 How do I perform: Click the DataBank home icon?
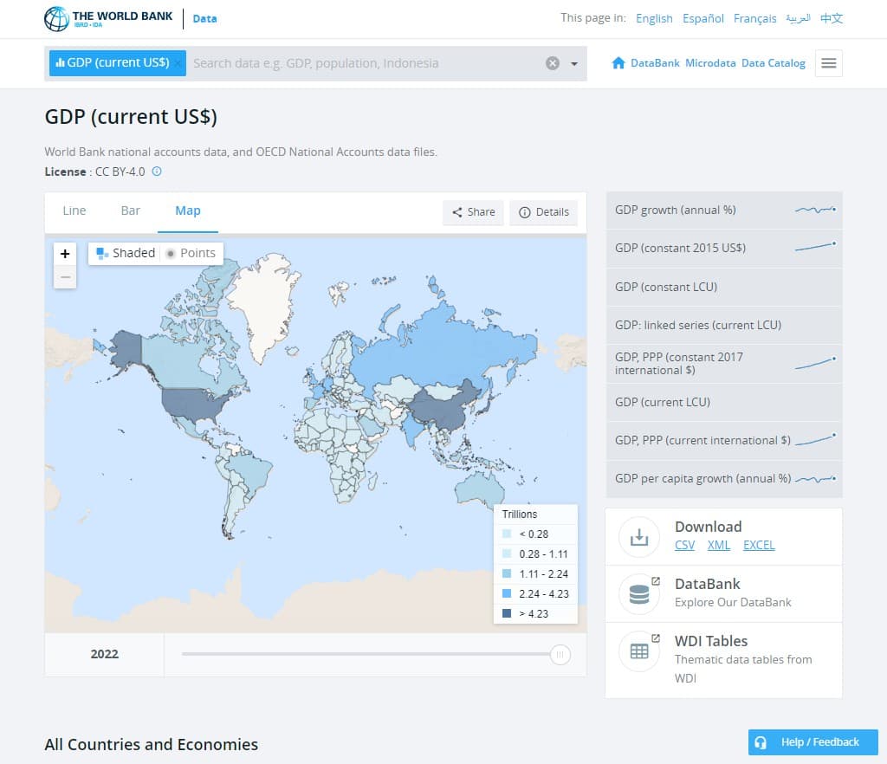click(x=618, y=63)
